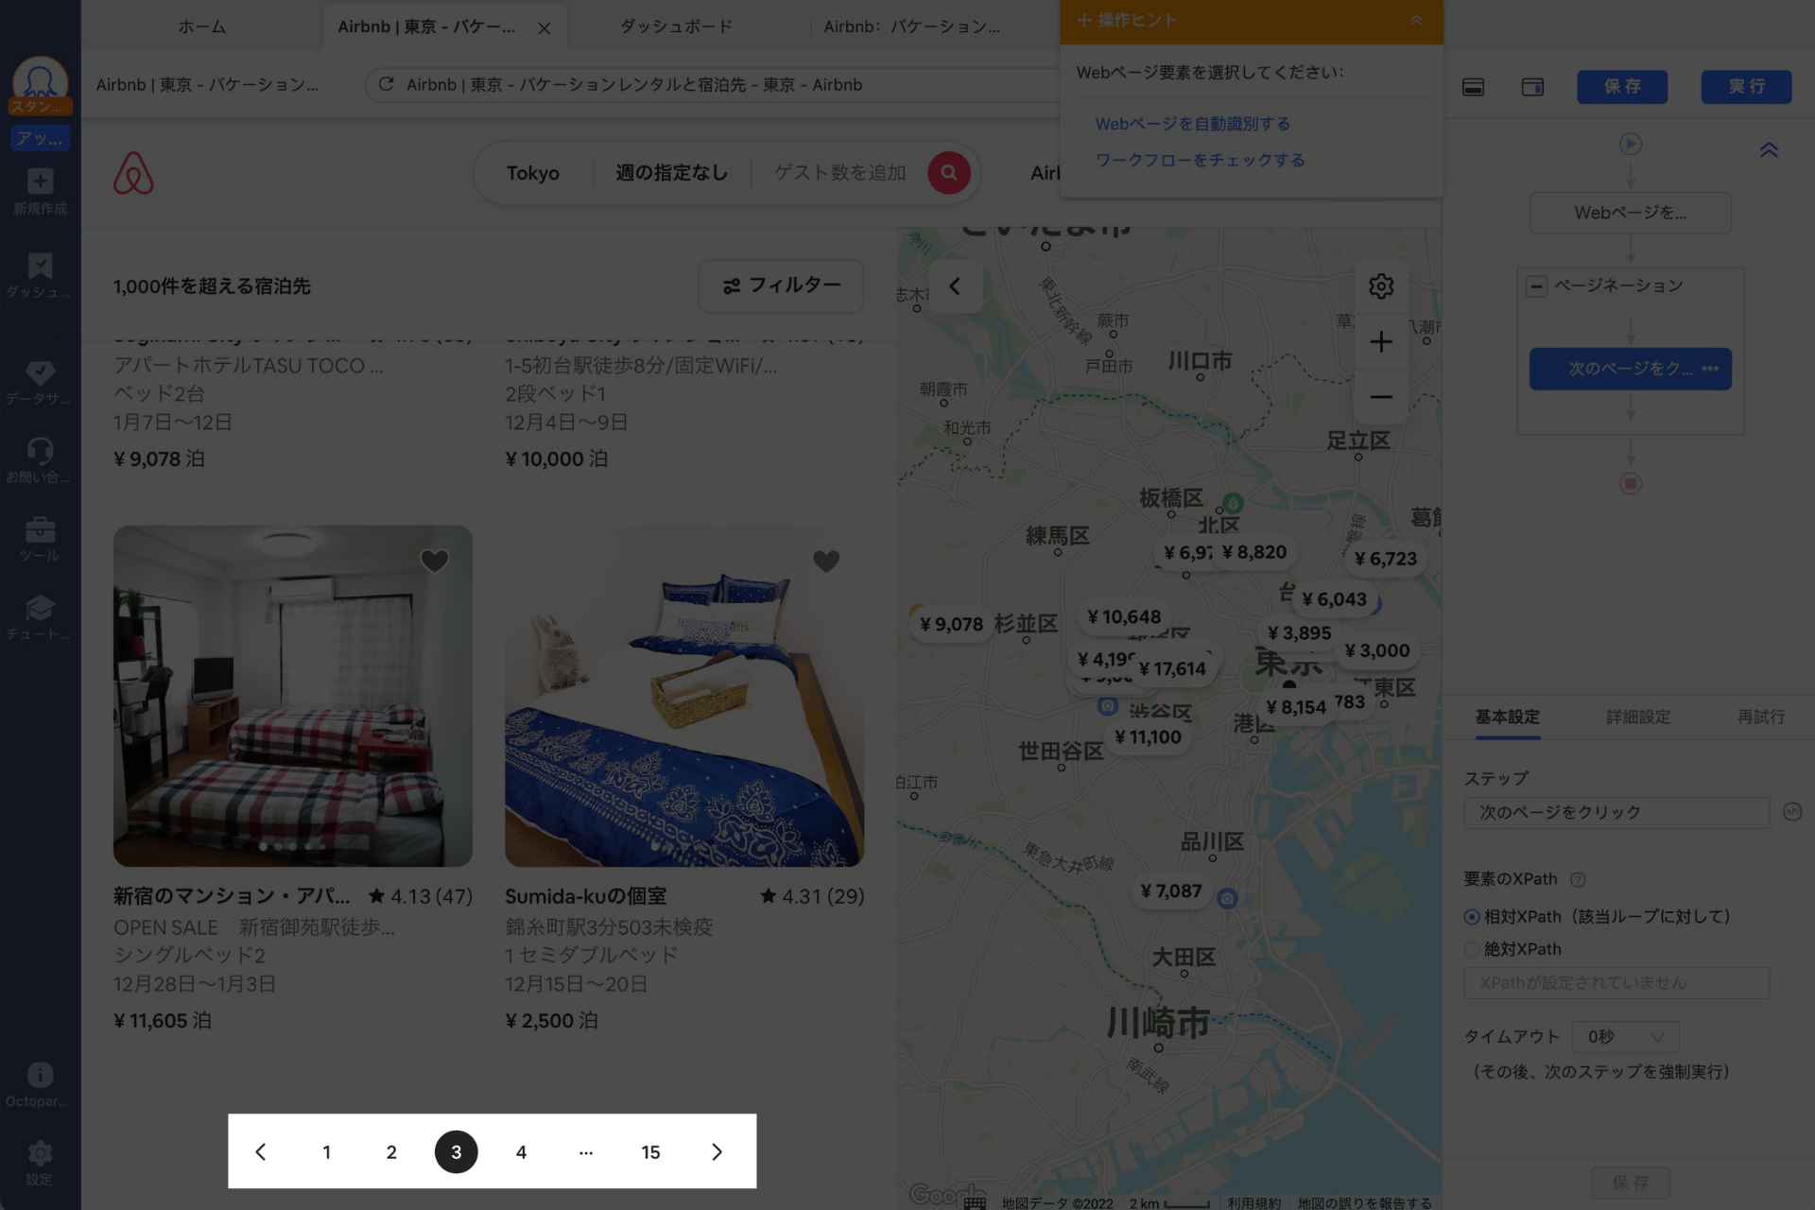Click the top 保存 button

coord(1622,87)
